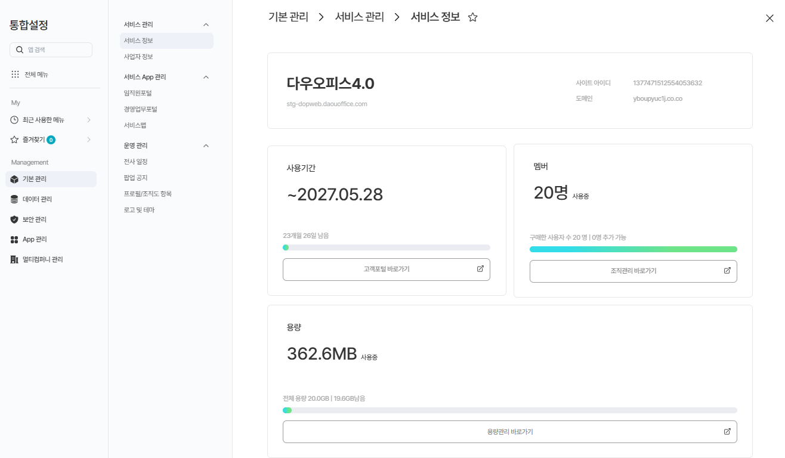The image size is (785, 458).
Task: Click the 기본 관리 cube icon
Action: coord(14,179)
